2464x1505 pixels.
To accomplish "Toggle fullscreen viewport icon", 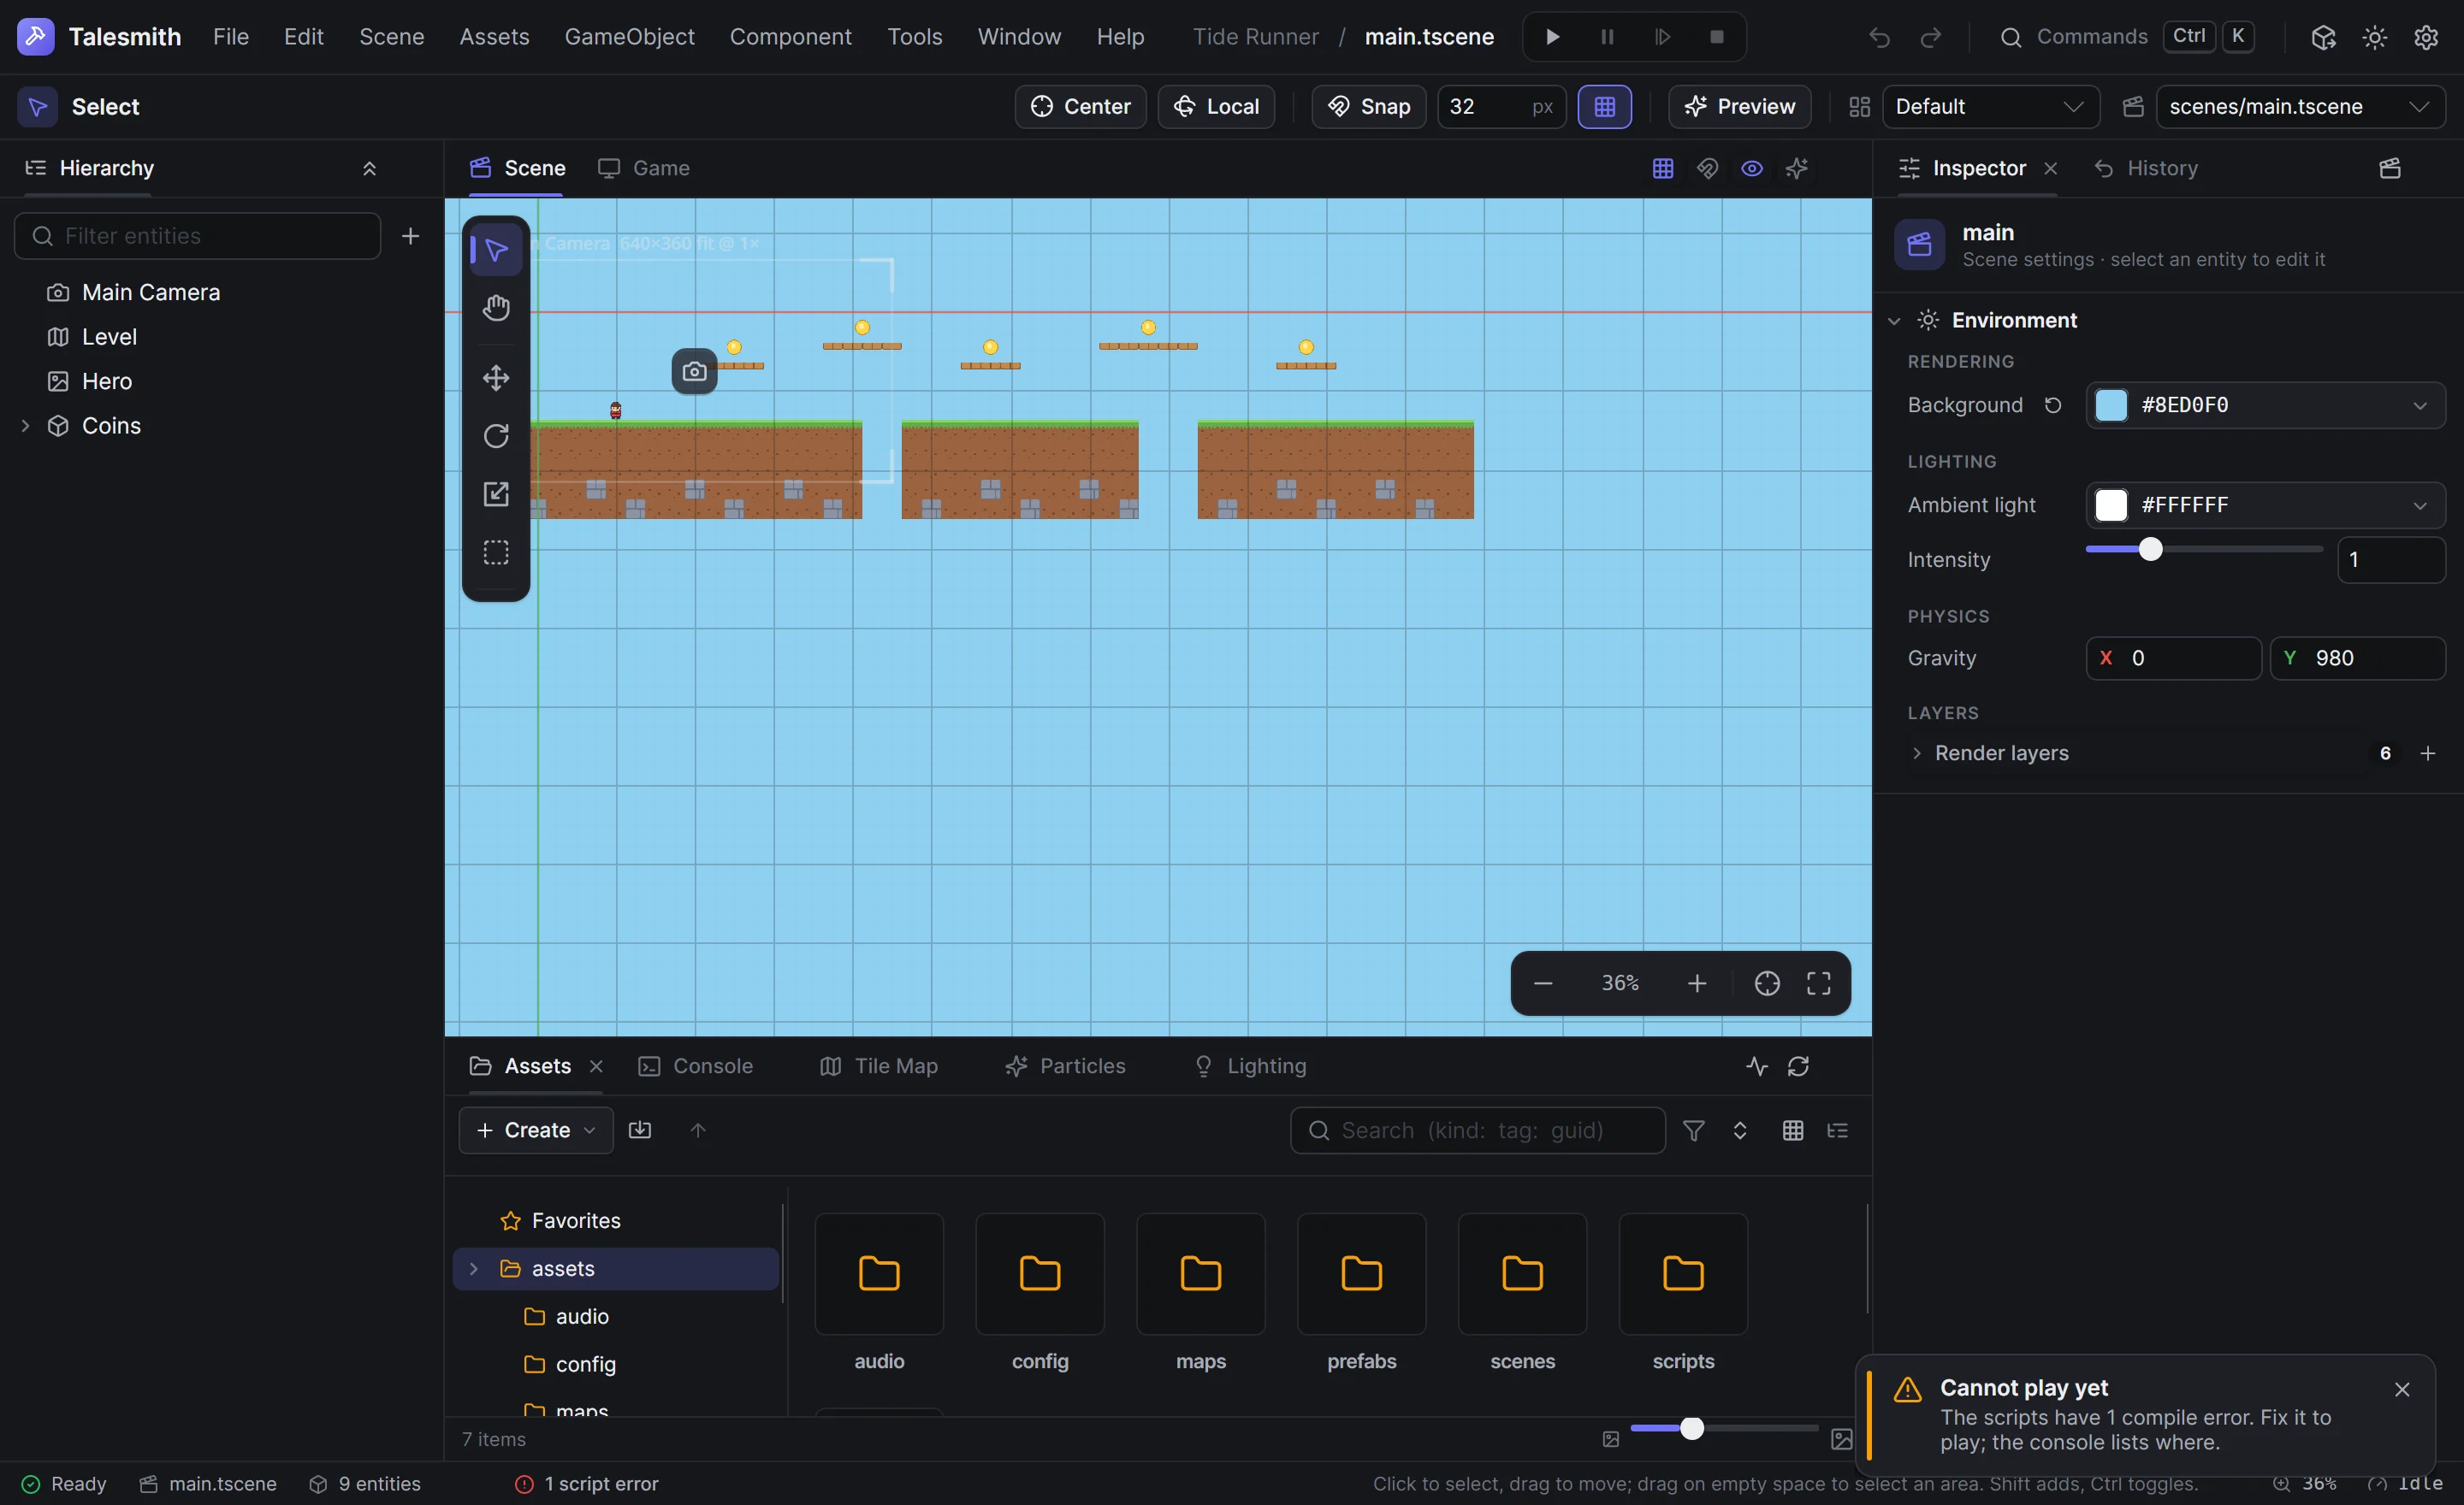I will [x=1818, y=983].
